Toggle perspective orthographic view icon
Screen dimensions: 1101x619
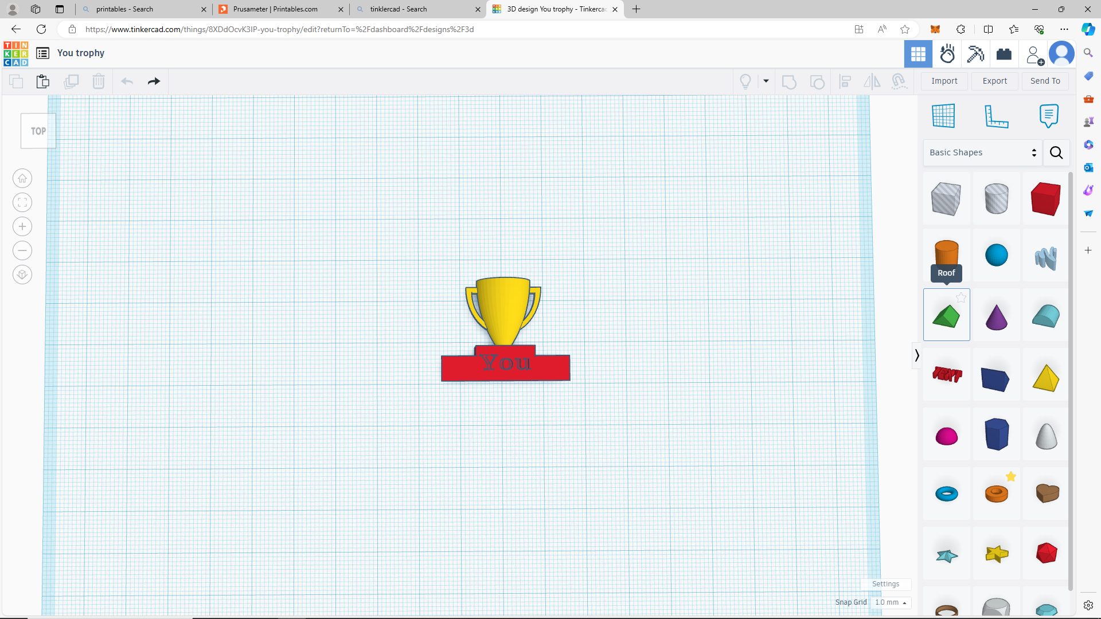(22, 275)
